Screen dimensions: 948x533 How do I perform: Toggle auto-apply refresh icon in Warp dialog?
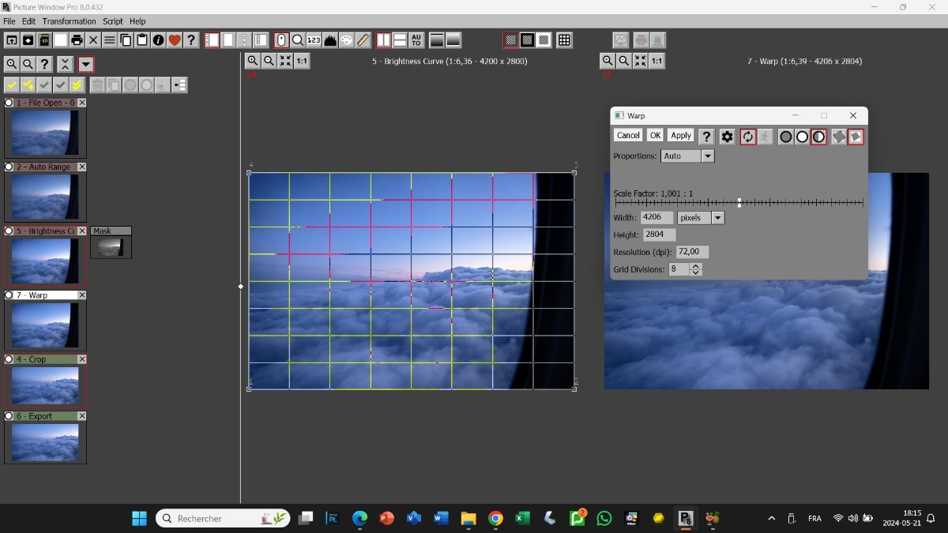coord(748,137)
